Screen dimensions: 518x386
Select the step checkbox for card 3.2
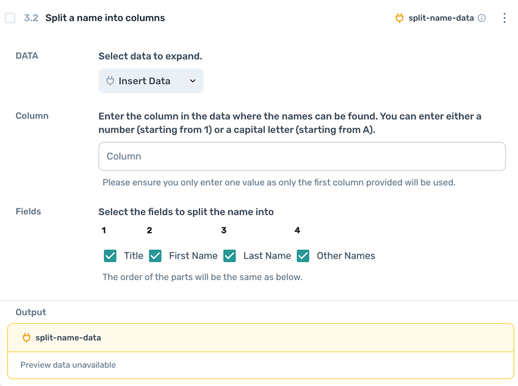[9, 18]
